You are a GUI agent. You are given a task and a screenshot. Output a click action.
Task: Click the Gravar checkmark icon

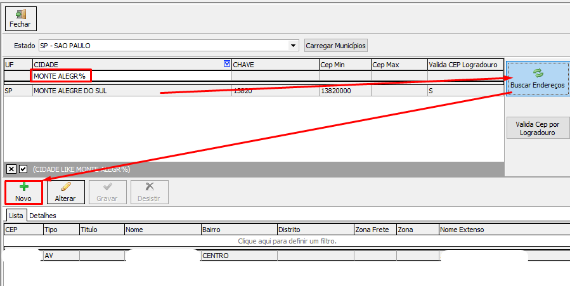click(108, 187)
